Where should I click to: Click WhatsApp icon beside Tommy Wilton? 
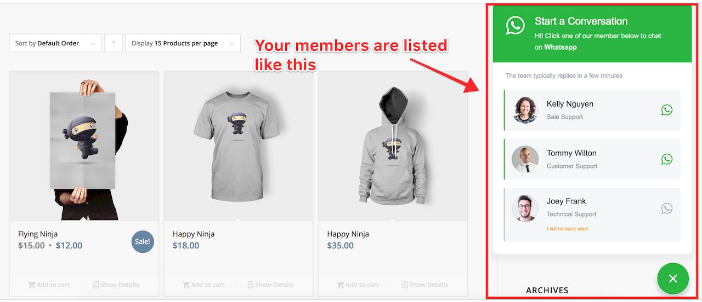[666, 159]
